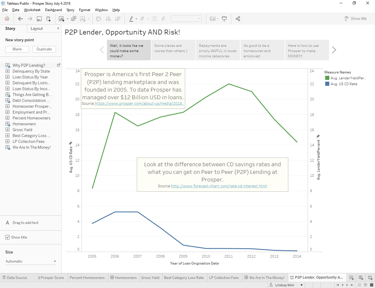Switch to show sheet sorter view

(359, 285)
